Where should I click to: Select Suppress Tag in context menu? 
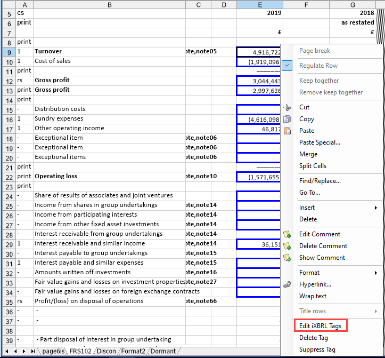point(317,349)
